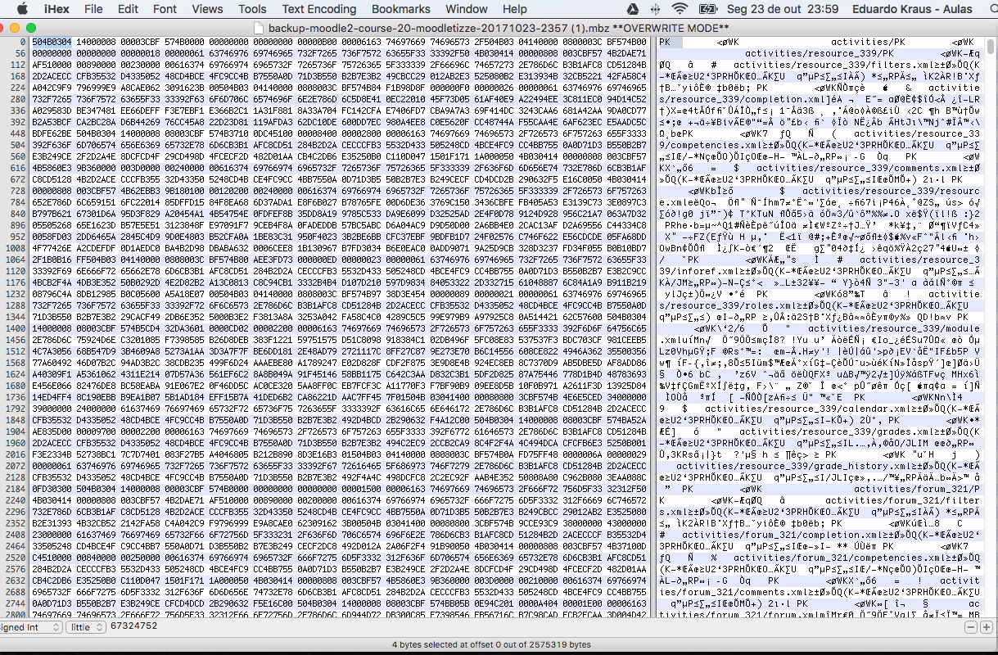The height and width of the screenshot is (655, 998).
Task: Open the Window menu
Action: [x=467, y=9]
